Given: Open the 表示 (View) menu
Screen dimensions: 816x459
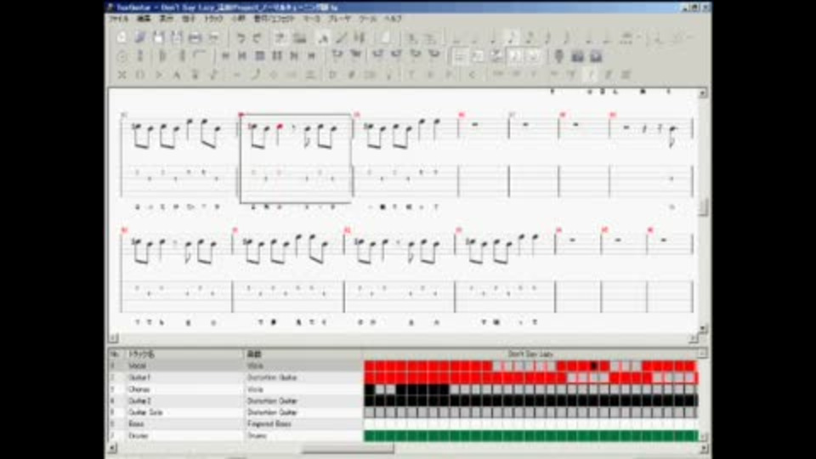Looking at the screenshot, I should pyautogui.click(x=166, y=18).
